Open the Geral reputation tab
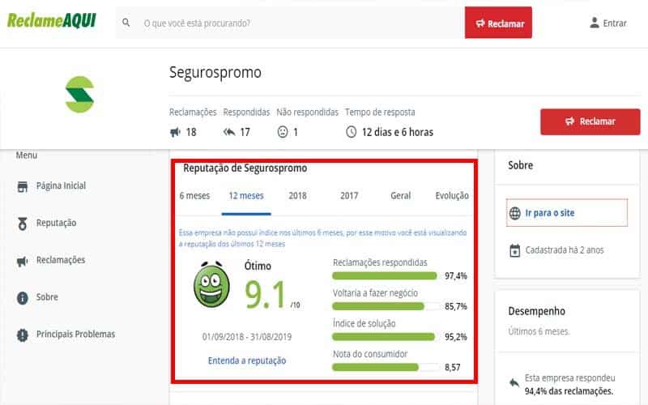The width and height of the screenshot is (648, 405). point(400,196)
